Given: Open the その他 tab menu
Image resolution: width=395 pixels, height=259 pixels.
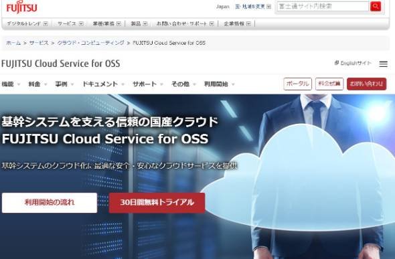Looking at the screenshot, I should [x=183, y=84].
